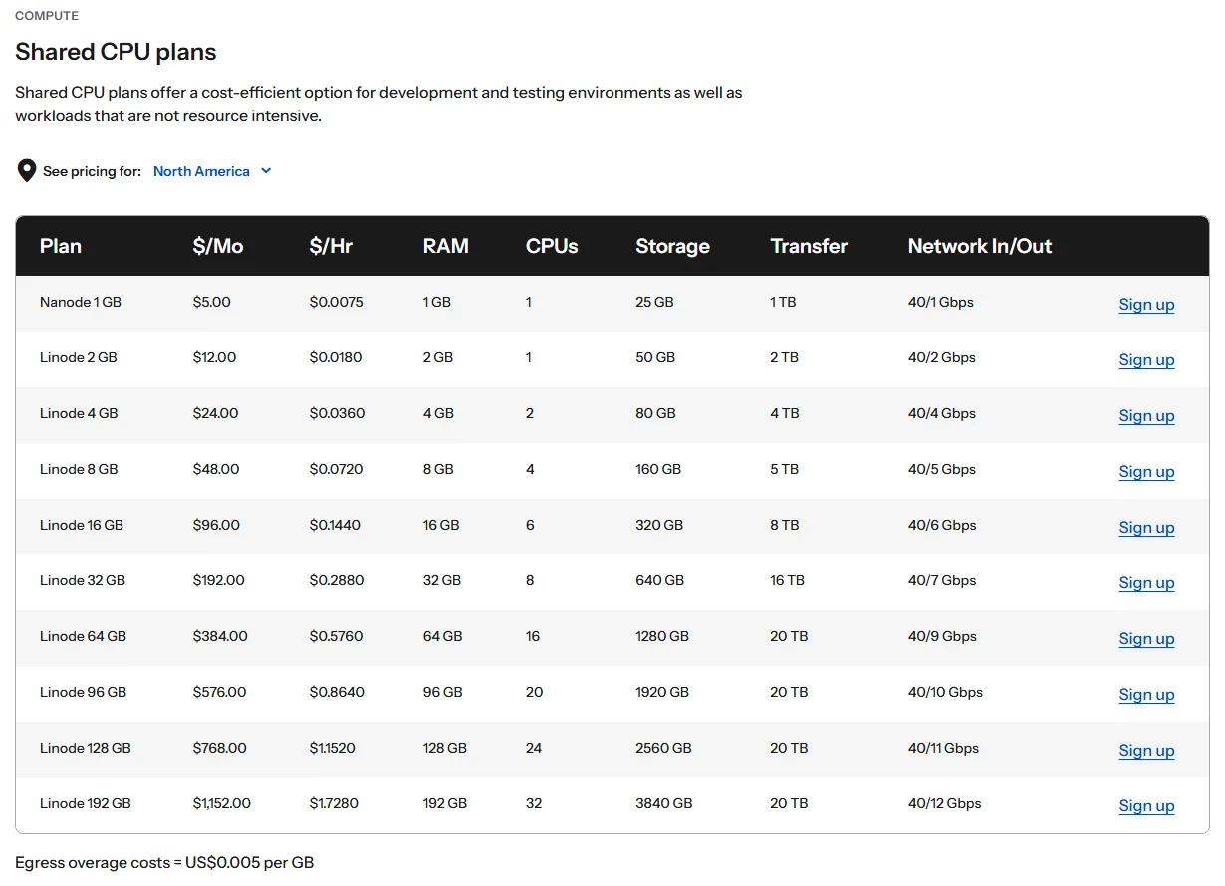Click the $1.7280 hourly rate
Viewport: 1225px width, 886px height.
[334, 803]
